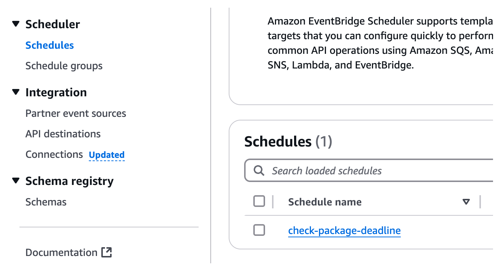Go to Partner event sources
Screen dimensions: 500x271
(x=76, y=114)
